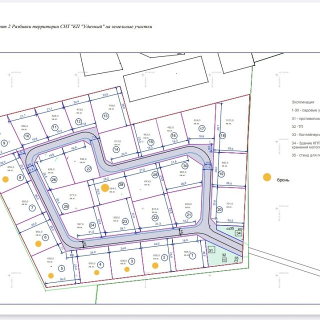
Task: Click legend line '33 - Контейнерн...'
Action: click(x=305, y=135)
